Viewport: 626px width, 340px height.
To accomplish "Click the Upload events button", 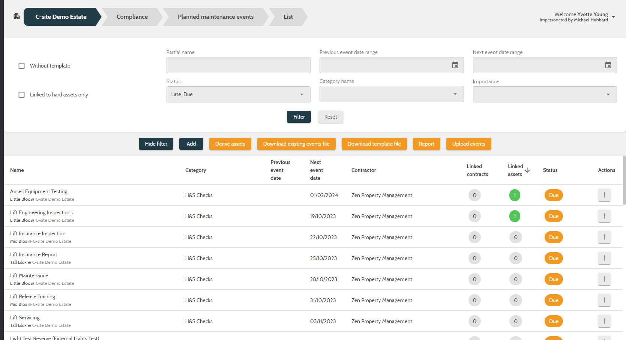I will 468,144.
